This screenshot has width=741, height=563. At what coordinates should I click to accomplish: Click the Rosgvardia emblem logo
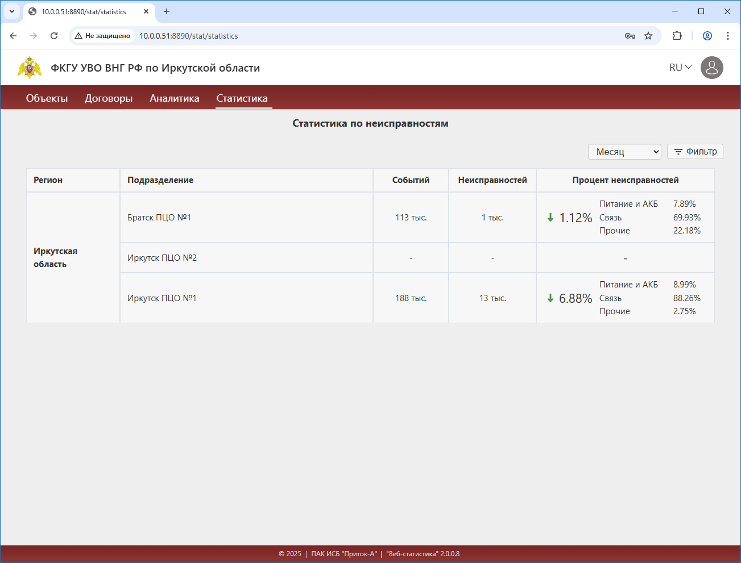(x=30, y=68)
